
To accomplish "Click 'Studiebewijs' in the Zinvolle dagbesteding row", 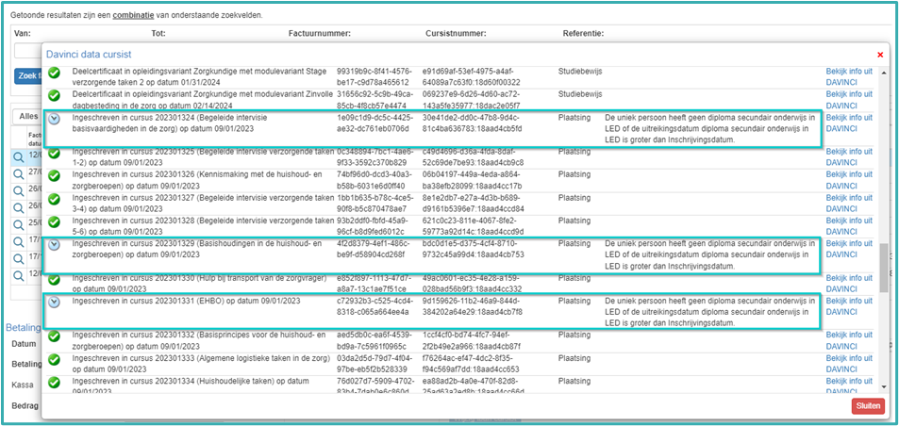I will (x=579, y=94).
